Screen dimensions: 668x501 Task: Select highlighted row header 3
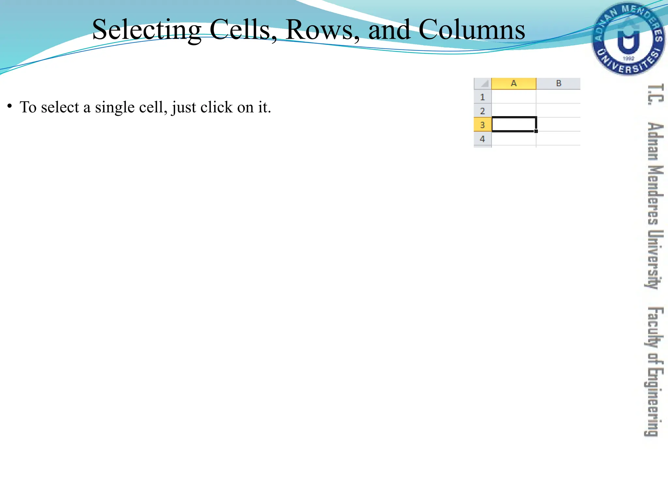pos(482,125)
